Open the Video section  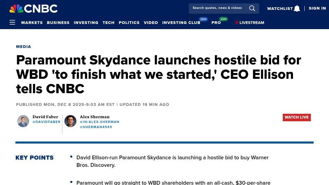tap(151, 23)
